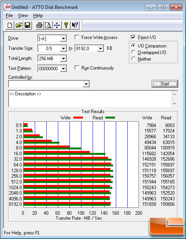The width and height of the screenshot is (186, 239).
Task: Open About via yellow question mark icon
Action: tap(66, 25)
